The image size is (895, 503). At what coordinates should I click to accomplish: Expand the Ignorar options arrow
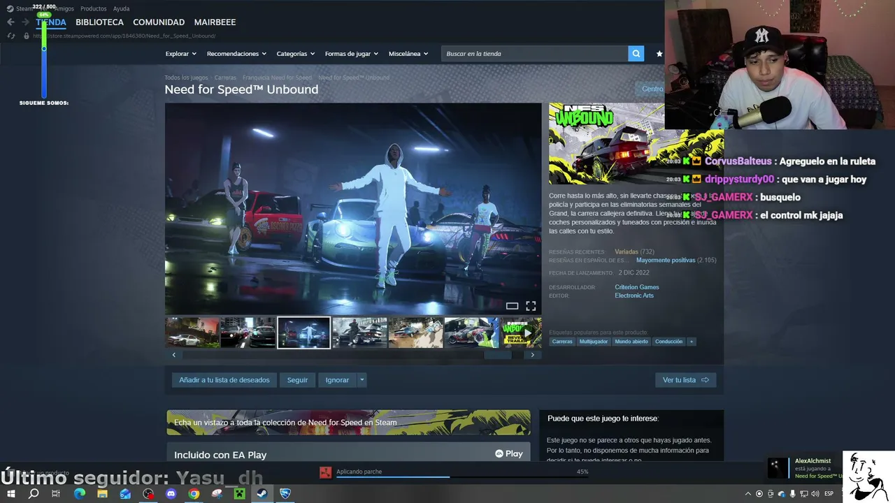pos(361,380)
